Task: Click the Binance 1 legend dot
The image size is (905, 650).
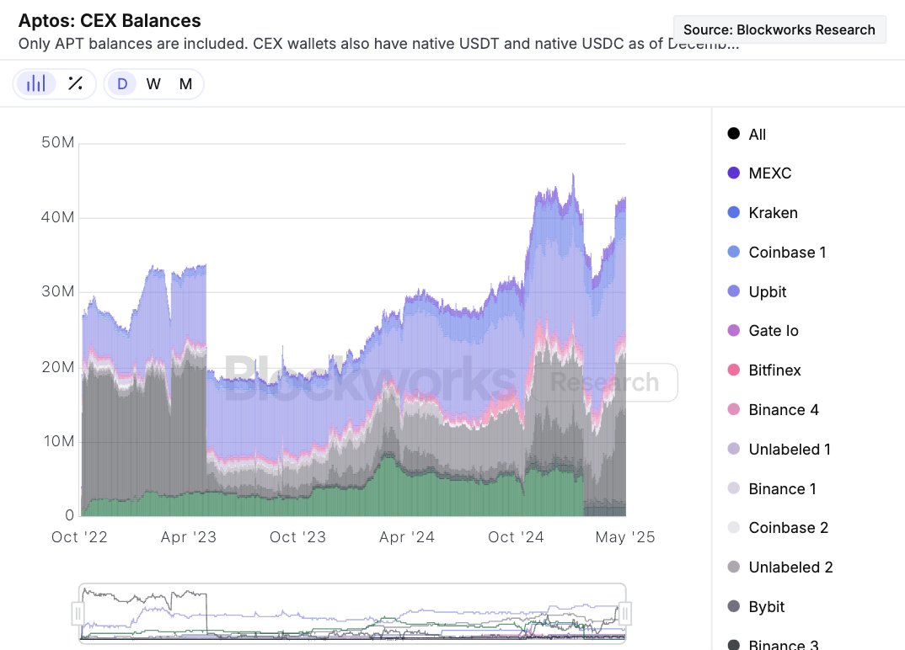Action: point(733,488)
